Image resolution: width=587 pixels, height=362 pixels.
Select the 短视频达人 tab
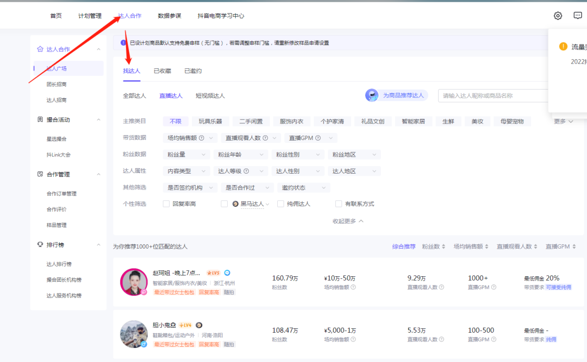[210, 96]
